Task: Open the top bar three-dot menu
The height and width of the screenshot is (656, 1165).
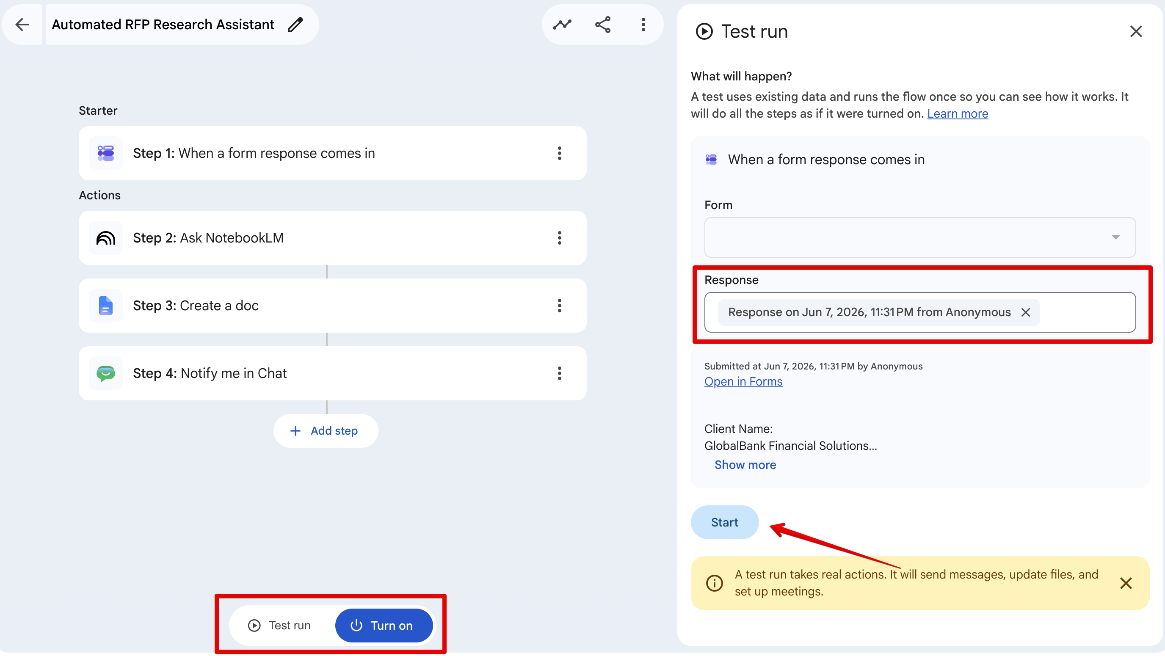Action: (x=643, y=25)
